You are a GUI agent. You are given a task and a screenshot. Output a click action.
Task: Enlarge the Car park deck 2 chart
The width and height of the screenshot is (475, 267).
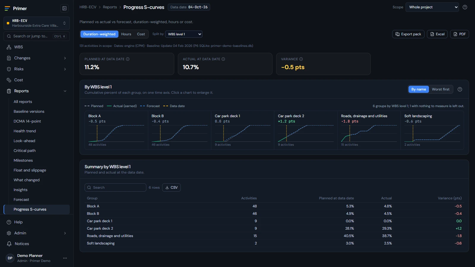click(305, 130)
